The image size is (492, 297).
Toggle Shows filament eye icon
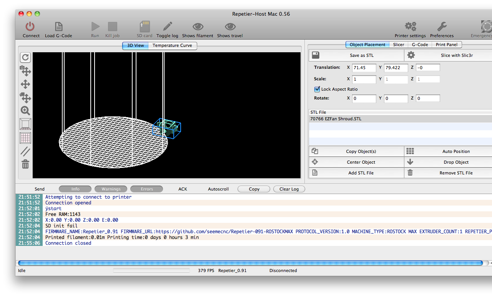pyautogui.click(x=198, y=27)
